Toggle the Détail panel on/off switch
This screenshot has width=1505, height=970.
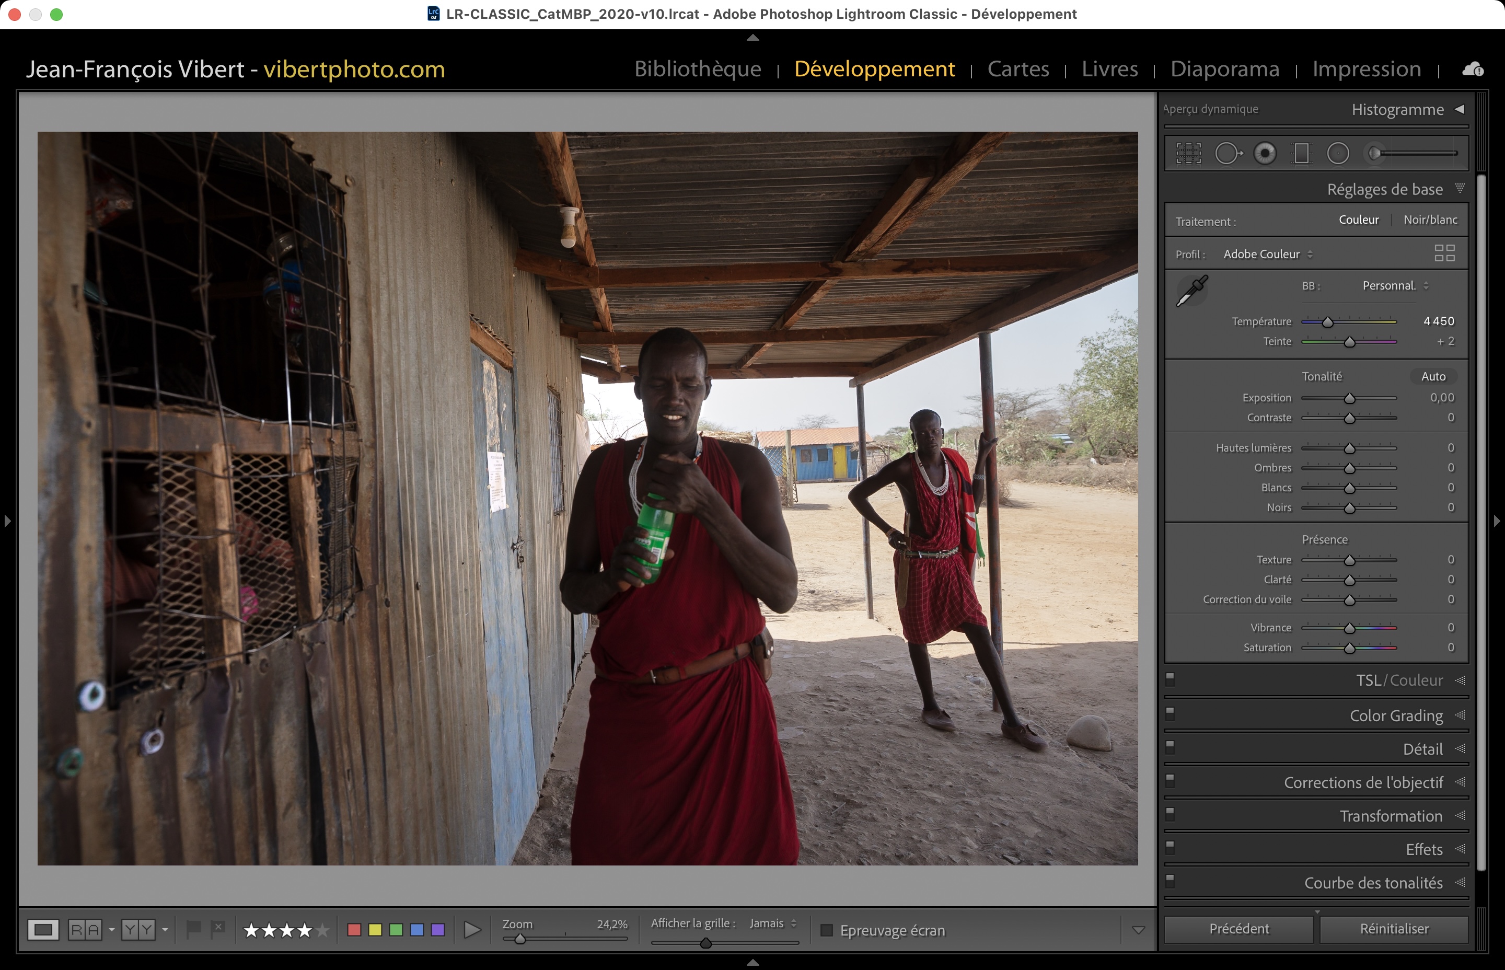coord(1170,747)
